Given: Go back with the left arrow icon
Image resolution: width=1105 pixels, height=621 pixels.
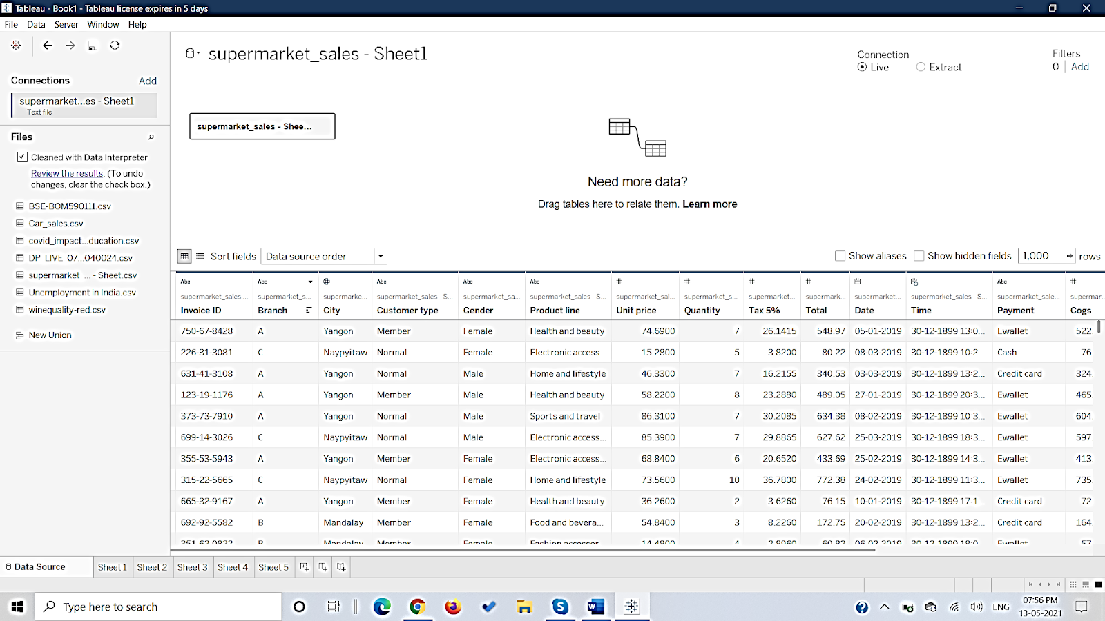Looking at the screenshot, I should click(x=48, y=46).
